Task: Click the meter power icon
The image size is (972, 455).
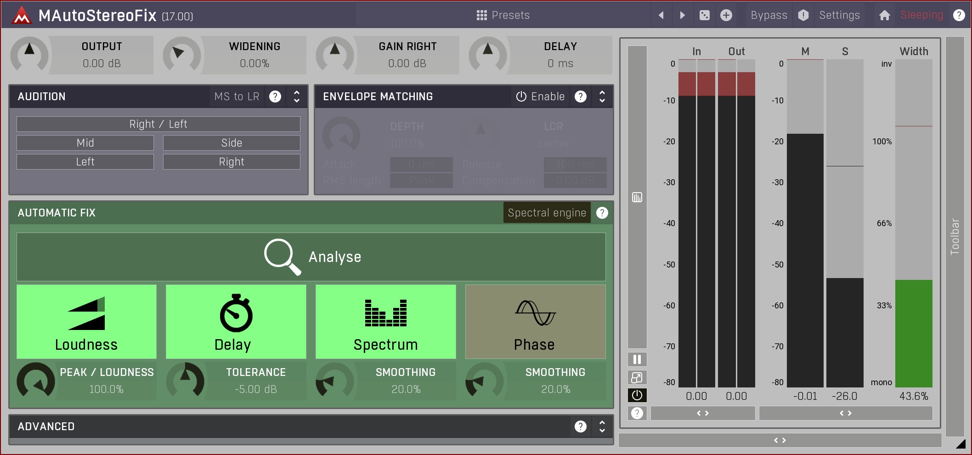Action: point(637,395)
